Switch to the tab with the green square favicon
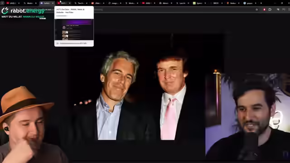290x163 pixels. pyautogui.click(x=199, y=3)
